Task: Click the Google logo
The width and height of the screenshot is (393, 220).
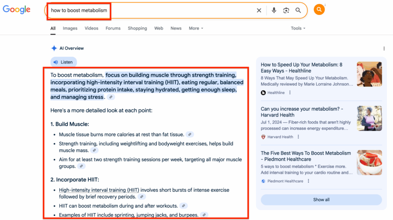Action: pyautogui.click(x=17, y=10)
